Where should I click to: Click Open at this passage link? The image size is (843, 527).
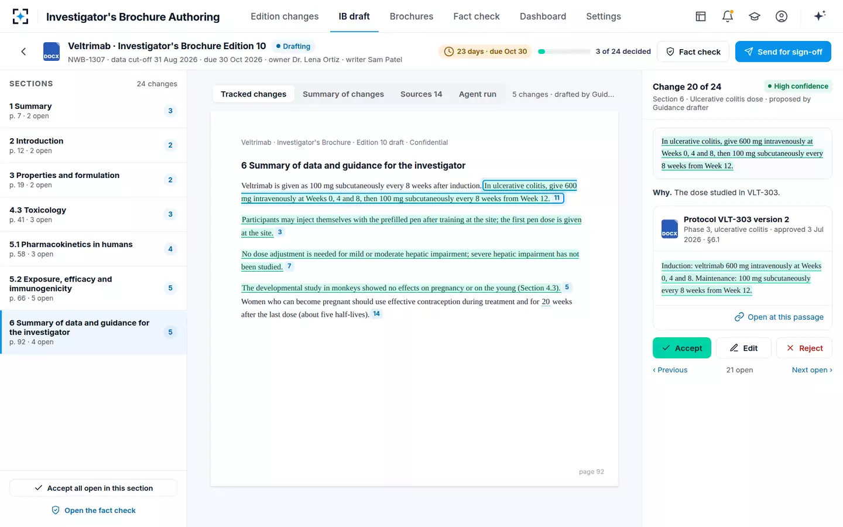pyautogui.click(x=779, y=317)
